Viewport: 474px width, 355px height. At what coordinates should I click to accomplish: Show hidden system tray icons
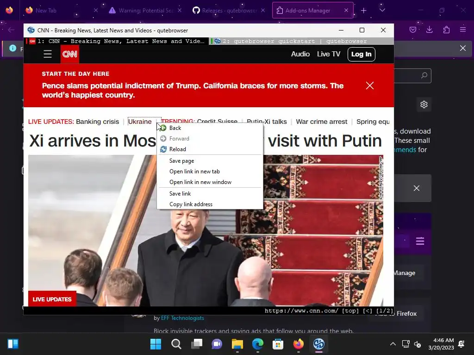tap(393, 344)
